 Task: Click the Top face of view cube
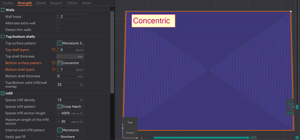click(130, 122)
